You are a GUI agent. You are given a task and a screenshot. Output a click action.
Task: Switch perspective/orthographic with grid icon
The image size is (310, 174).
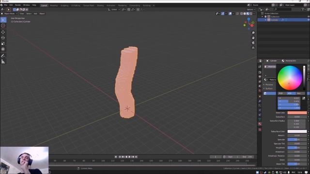[x=253, y=48]
